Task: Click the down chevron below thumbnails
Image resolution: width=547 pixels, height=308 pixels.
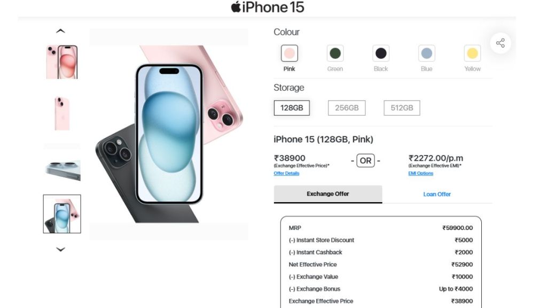Action: coord(60,249)
